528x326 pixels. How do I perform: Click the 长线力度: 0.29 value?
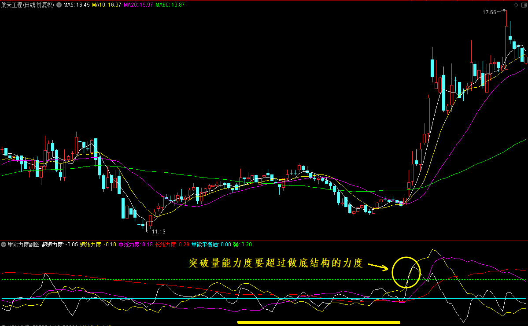pyautogui.click(x=172, y=244)
